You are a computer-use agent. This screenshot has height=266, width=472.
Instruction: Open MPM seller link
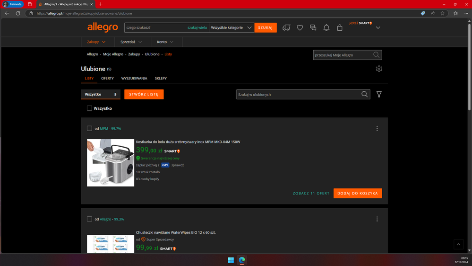pyautogui.click(x=104, y=128)
